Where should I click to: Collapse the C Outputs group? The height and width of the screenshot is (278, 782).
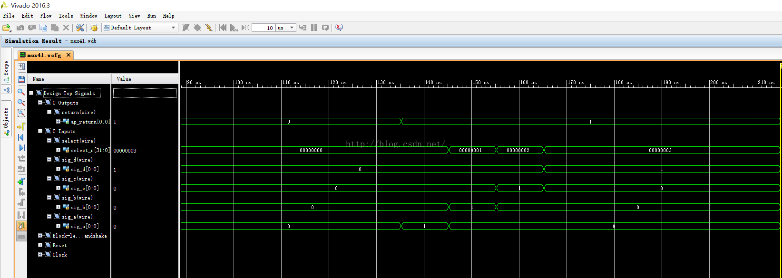coord(40,103)
